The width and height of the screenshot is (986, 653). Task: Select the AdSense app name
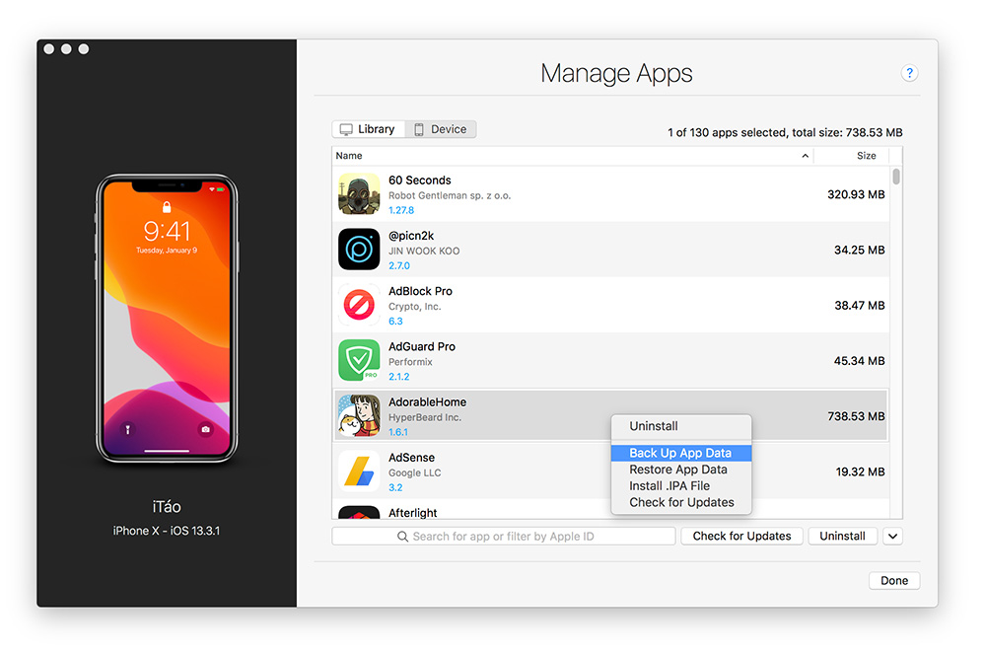[x=411, y=457]
